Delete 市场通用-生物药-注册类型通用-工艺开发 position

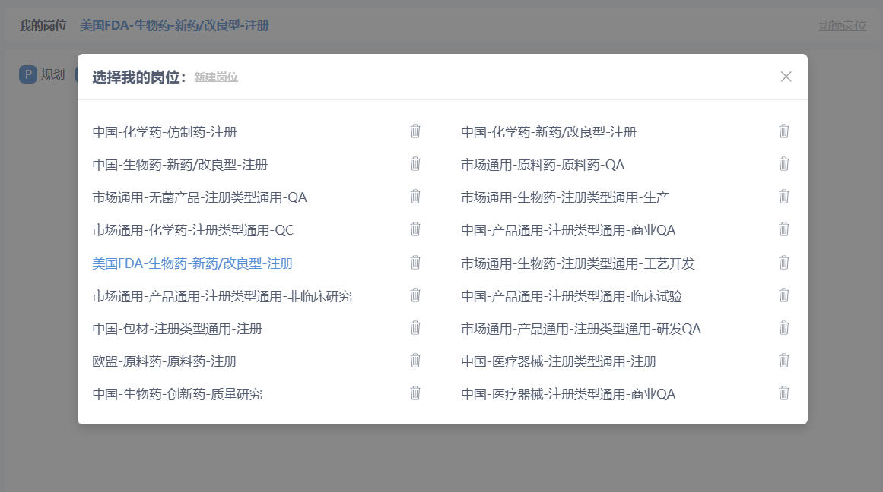[784, 263]
